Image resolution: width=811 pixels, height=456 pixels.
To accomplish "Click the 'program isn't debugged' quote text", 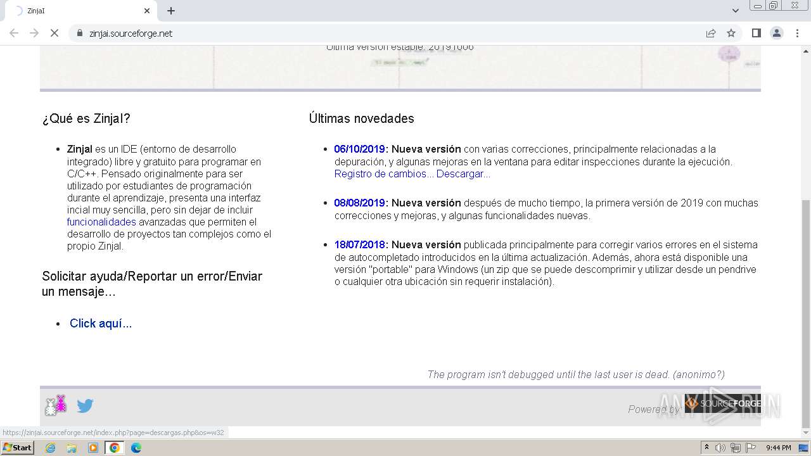I will point(576,374).
